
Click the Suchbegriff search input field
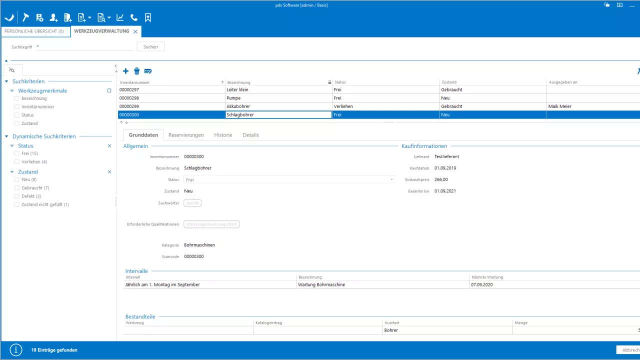point(85,47)
